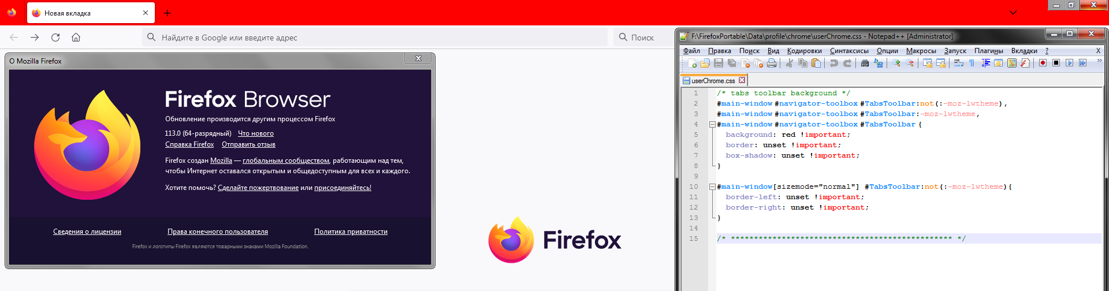Click Playback macro icon in Notepad++
The width and height of the screenshot is (1109, 291).
1070,63
